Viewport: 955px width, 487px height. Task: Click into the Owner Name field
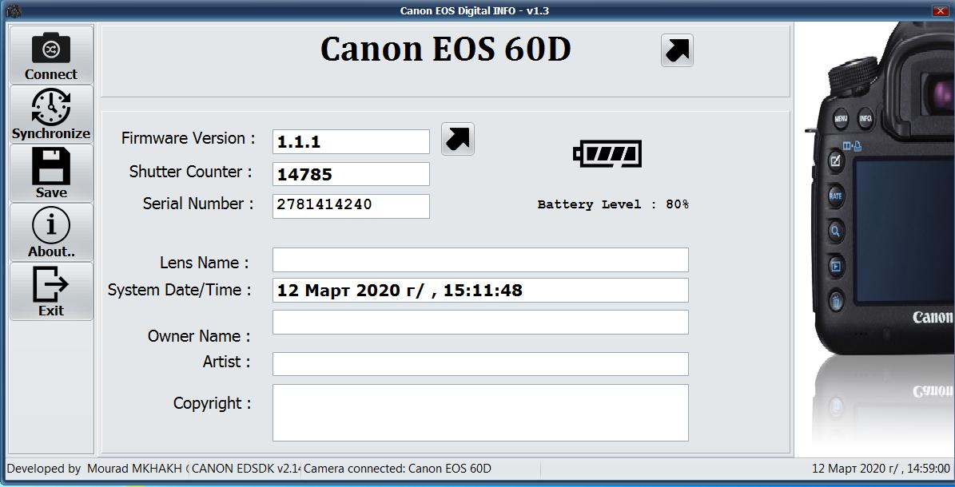(479, 322)
